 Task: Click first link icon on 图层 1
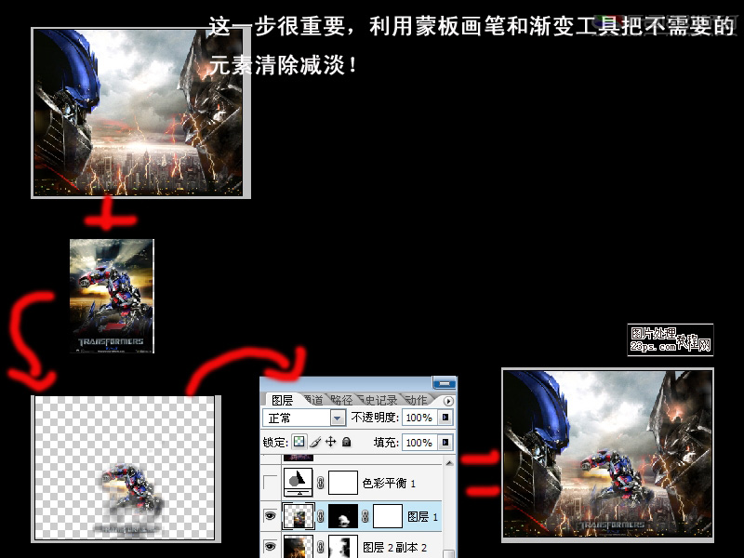point(320,516)
